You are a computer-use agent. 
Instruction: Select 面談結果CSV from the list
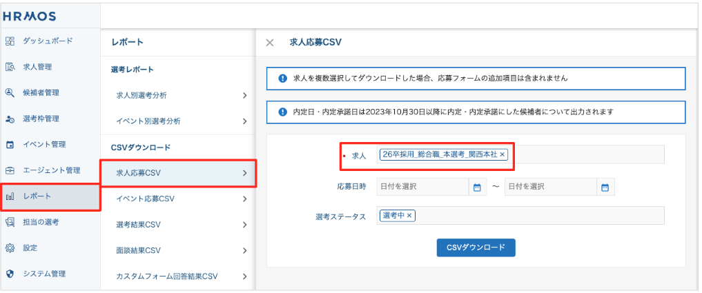coord(138,250)
